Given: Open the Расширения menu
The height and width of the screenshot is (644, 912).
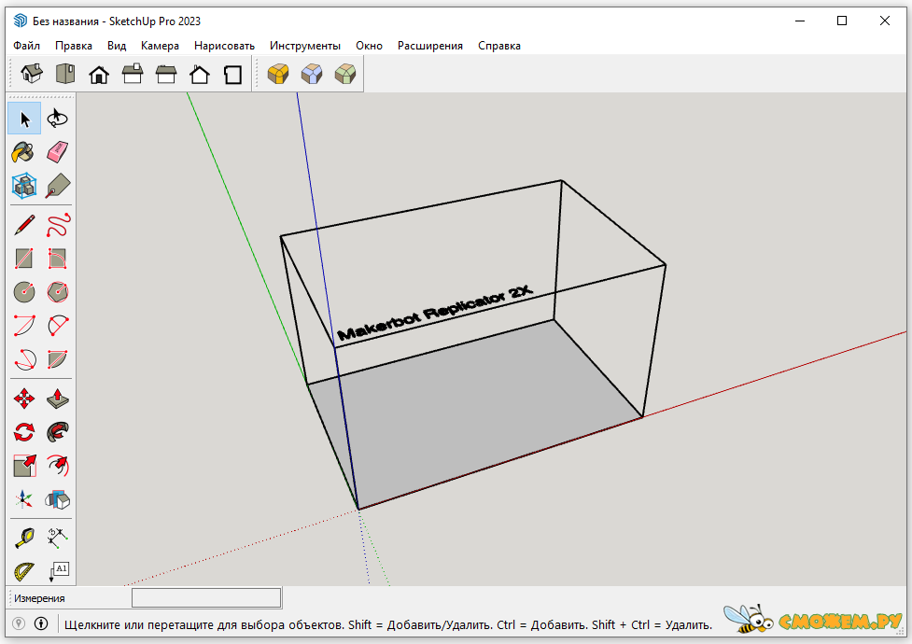Looking at the screenshot, I should coord(430,46).
